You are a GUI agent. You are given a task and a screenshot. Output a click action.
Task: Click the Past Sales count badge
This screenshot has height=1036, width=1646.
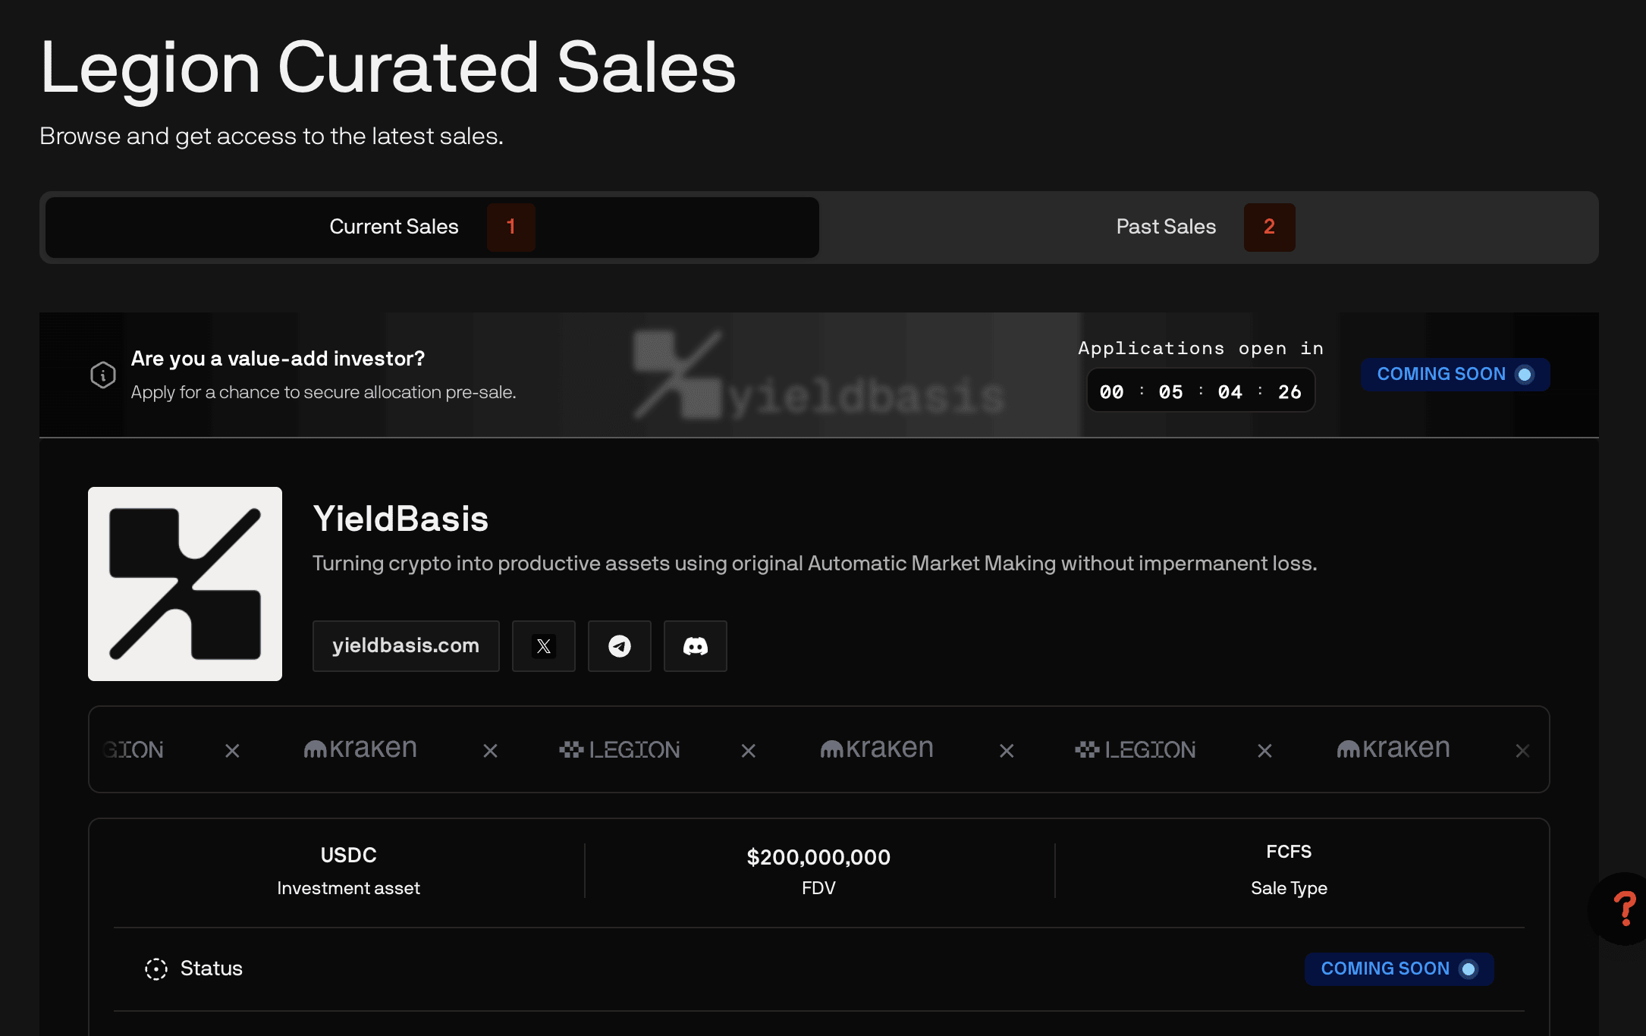(1269, 227)
